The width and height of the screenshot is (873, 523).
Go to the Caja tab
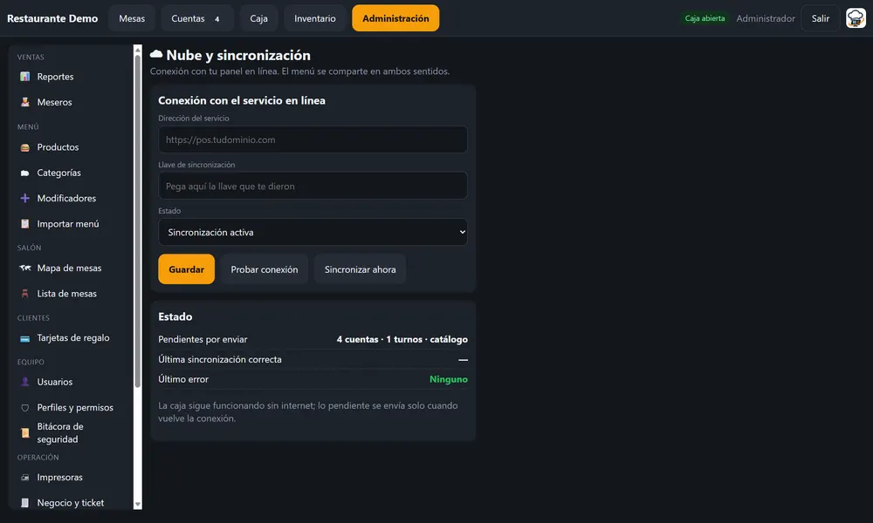click(259, 18)
